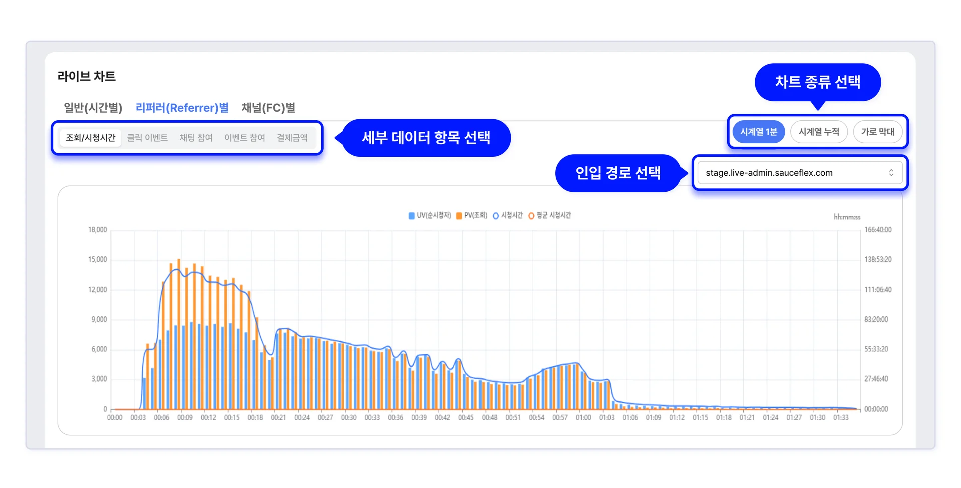Click the 평균 시청시간 circle legend icon

531,215
